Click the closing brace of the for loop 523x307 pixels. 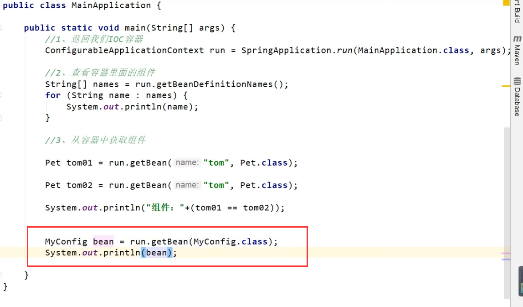point(48,118)
